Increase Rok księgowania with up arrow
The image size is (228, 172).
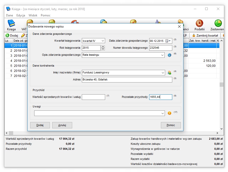tap(103, 47)
